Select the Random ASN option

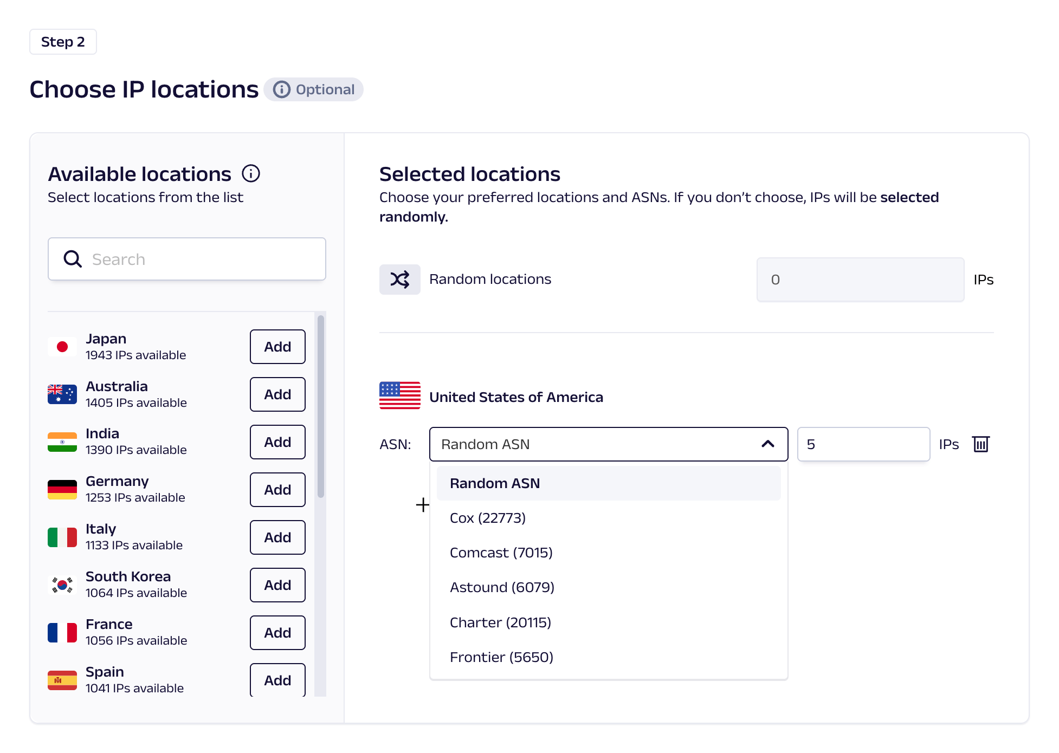494,483
